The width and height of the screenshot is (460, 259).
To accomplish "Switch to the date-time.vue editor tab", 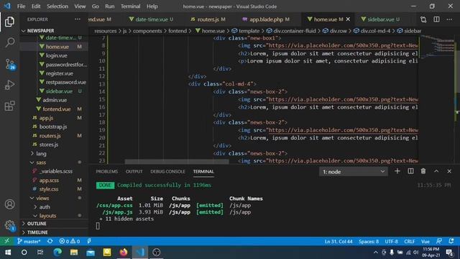I will pyautogui.click(x=152, y=19).
